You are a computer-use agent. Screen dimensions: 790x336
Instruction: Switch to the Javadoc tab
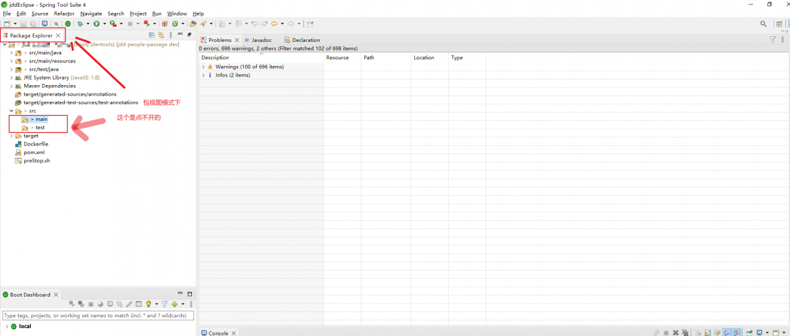[261, 40]
